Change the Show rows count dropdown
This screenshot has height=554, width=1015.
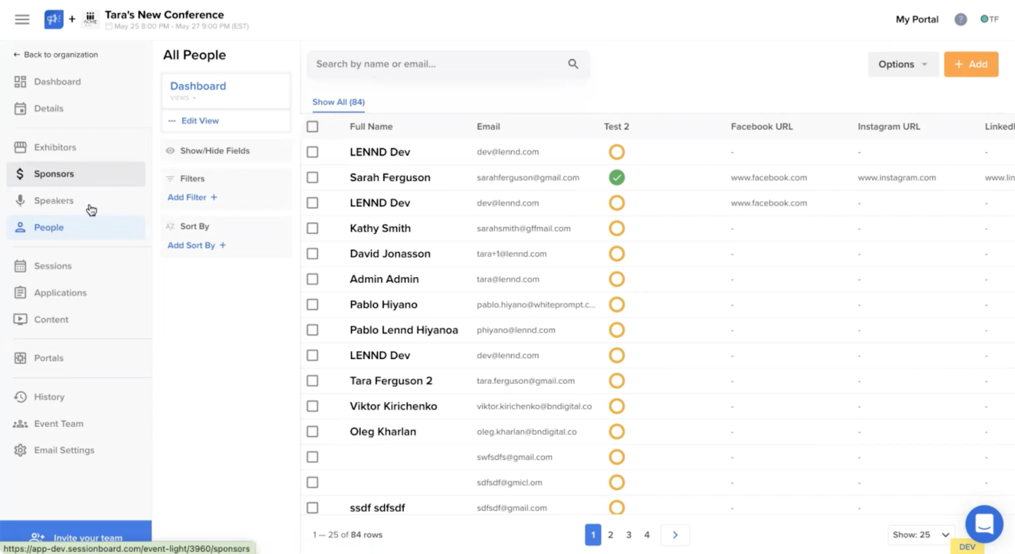pyautogui.click(x=921, y=534)
